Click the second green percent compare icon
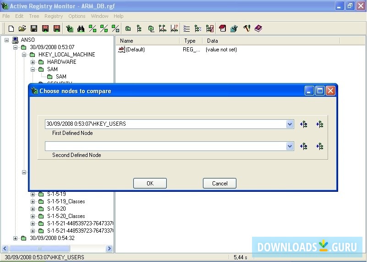The height and width of the screenshot is (262, 367). (x=104, y=28)
